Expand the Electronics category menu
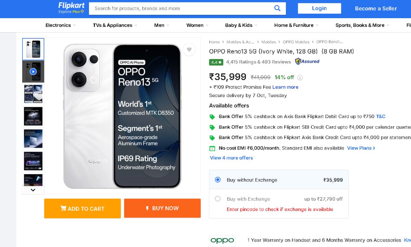 click(x=61, y=25)
